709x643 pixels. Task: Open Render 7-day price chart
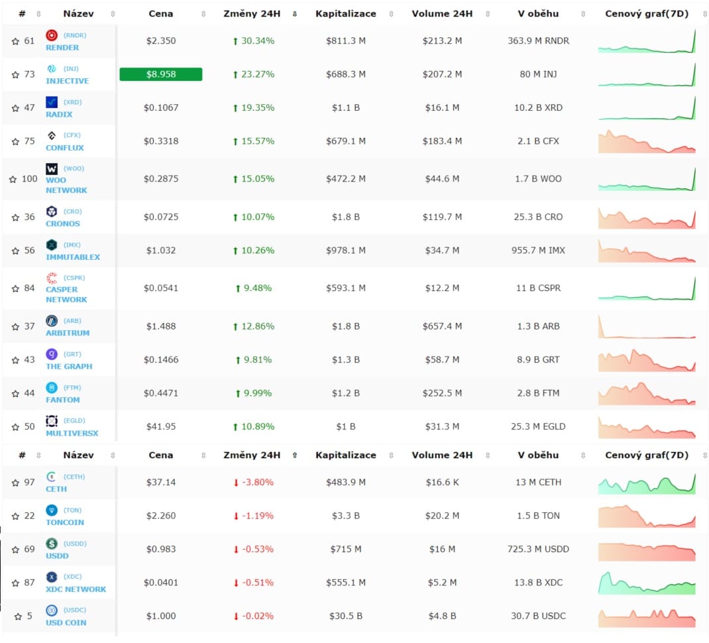coord(647,41)
